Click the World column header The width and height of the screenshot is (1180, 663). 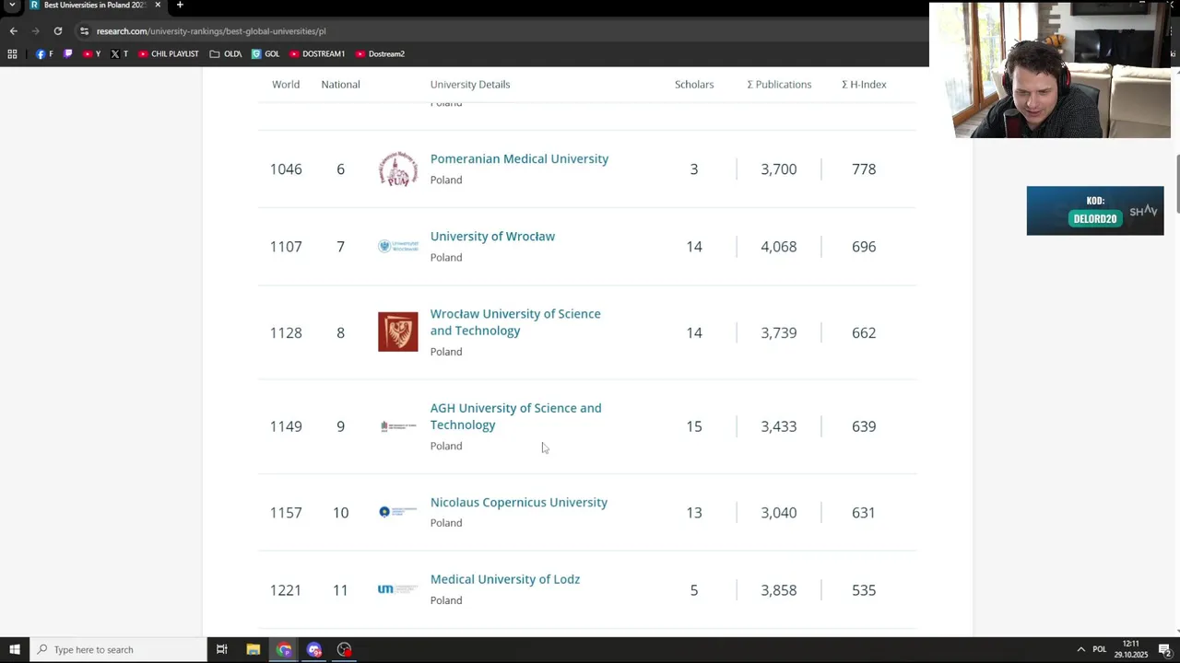click(286, 84)
